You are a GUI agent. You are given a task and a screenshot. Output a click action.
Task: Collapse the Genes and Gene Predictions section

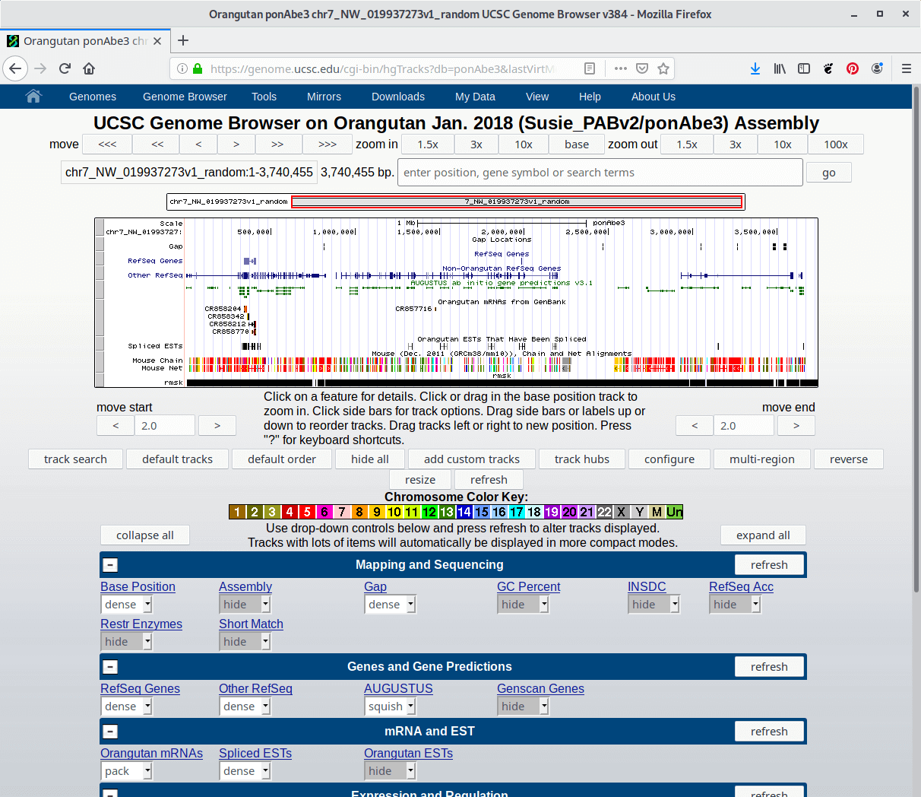point(110,666)
